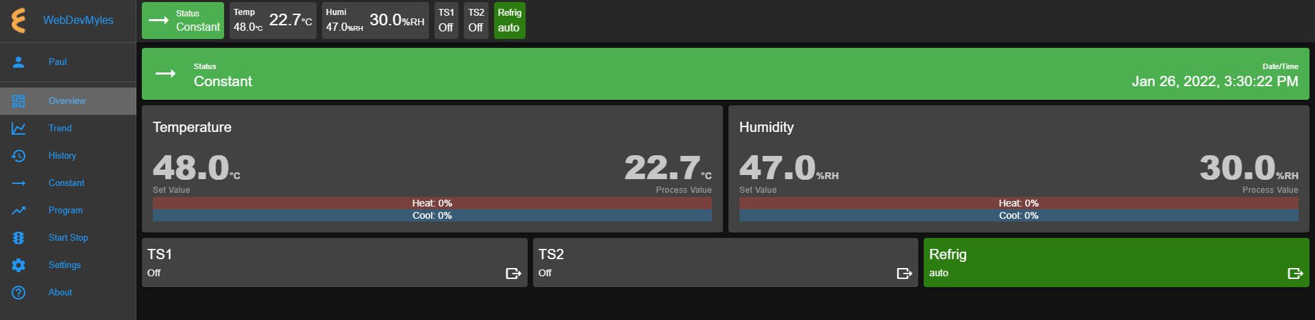Image resolution: width=1315 pixels, height=320 pixels.
Task: Click the Paul user name link
Action: [x=58, y=62]
